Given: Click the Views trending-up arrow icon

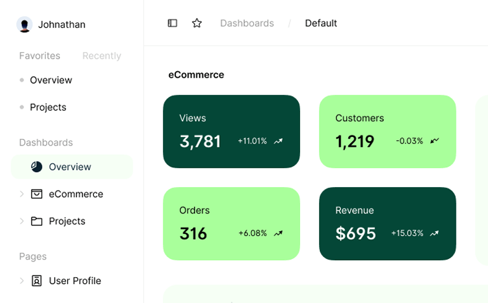Looking at the screenshot, I should coord(278,141).
